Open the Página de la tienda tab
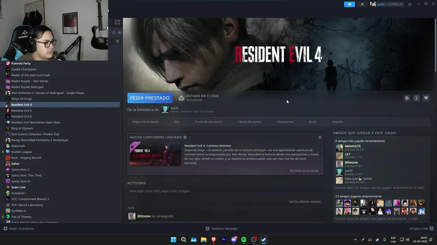This screenshot has height=245, width=437. click(x=145, y=122)
